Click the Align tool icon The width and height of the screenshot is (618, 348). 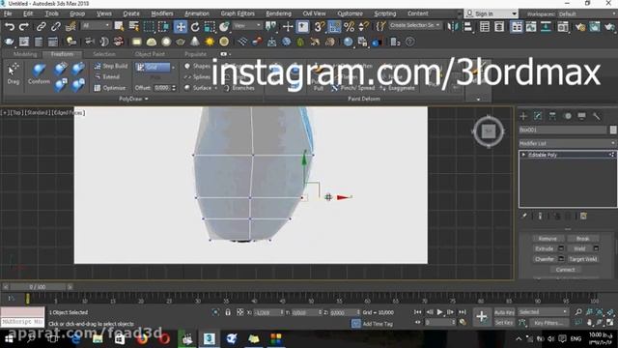click(x=467, y=27)
